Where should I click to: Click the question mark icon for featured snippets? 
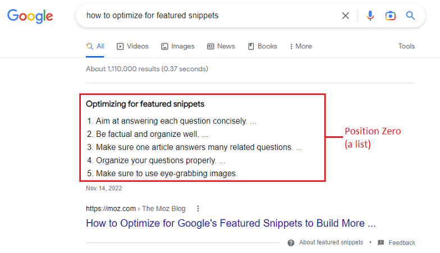click(x=291, y=243)
